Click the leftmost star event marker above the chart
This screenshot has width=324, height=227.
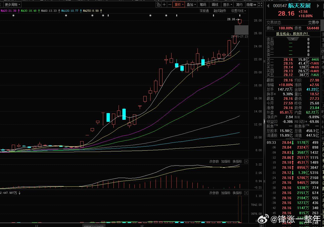coord(13,16)
